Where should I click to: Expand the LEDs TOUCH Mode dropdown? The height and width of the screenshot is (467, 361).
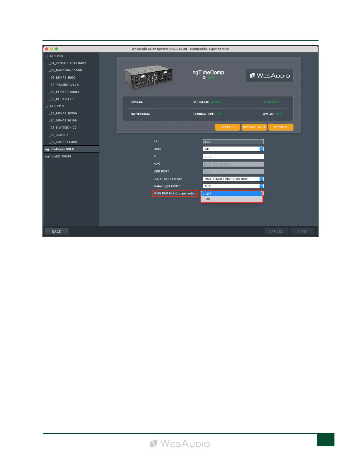(233, 179)
